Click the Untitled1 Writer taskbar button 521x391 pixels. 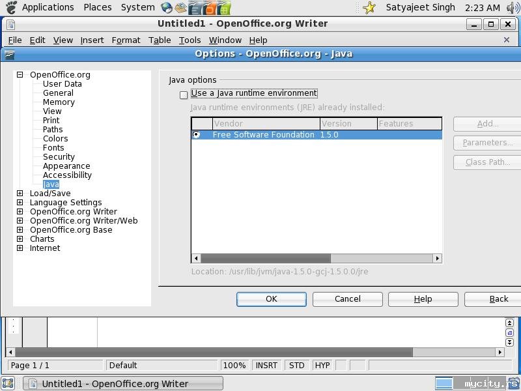point(123,384)
